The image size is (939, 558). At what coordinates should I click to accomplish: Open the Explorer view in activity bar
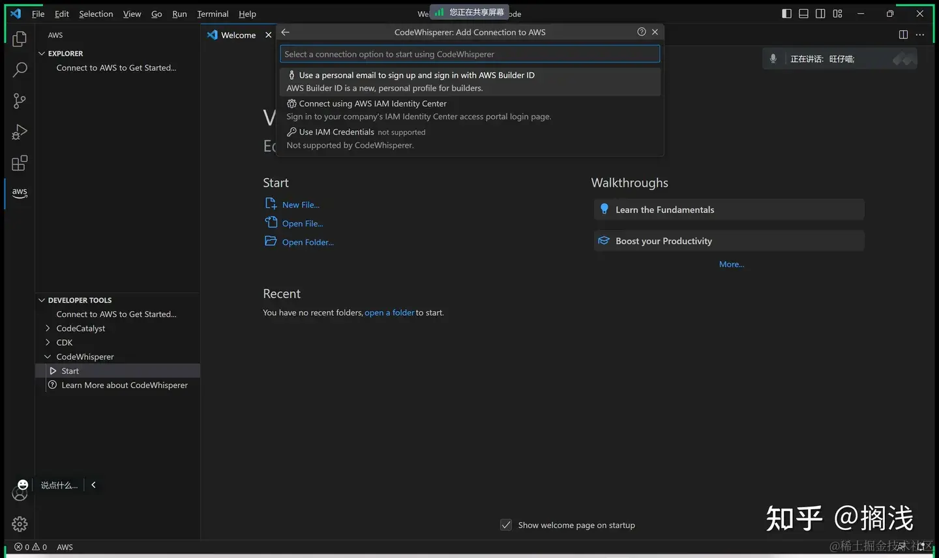click(20, 39)
